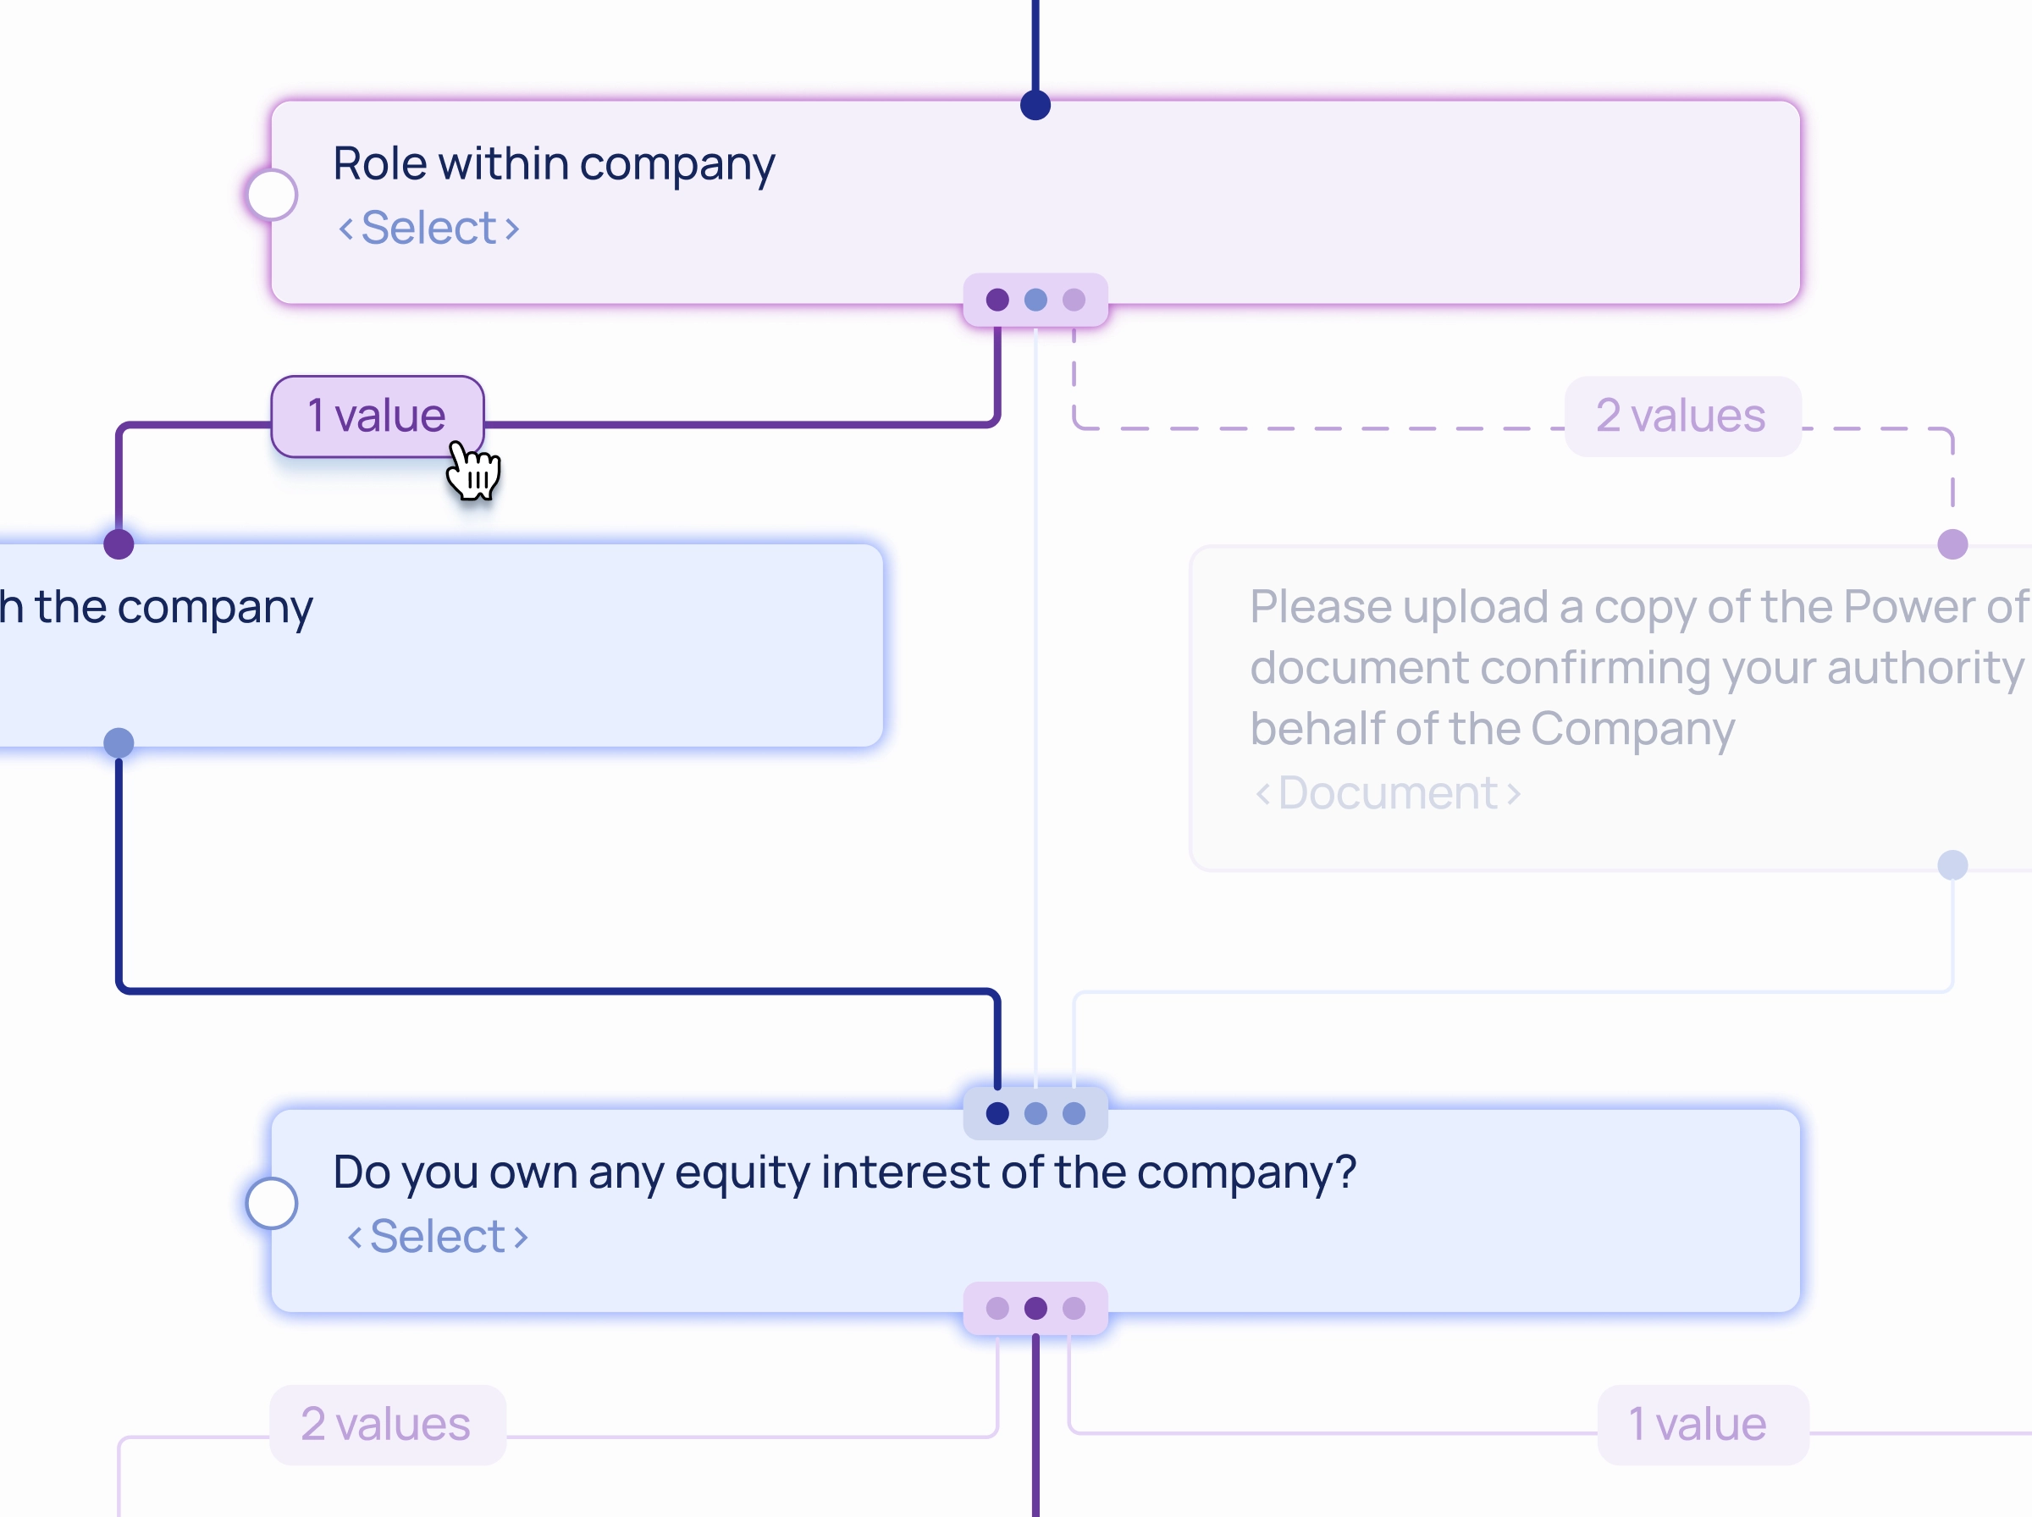2032x1517 pixels.
Task: Click the 2 values badge at the bottom left
Action: (385, 1423)
